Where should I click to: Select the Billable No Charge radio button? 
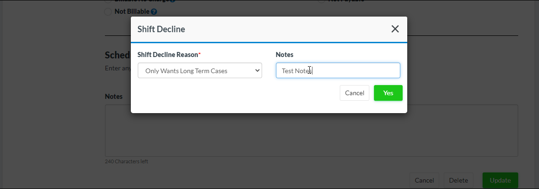[108, 1]
